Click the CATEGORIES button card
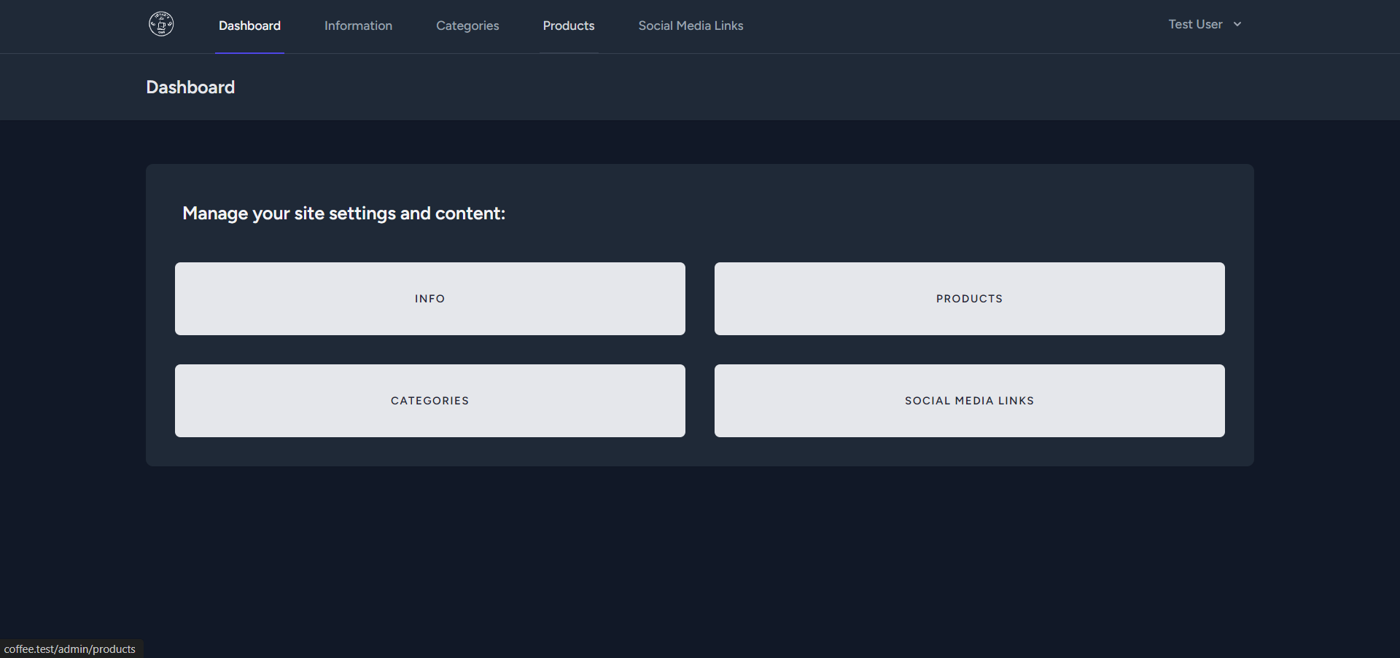 (x=429, y=401)
